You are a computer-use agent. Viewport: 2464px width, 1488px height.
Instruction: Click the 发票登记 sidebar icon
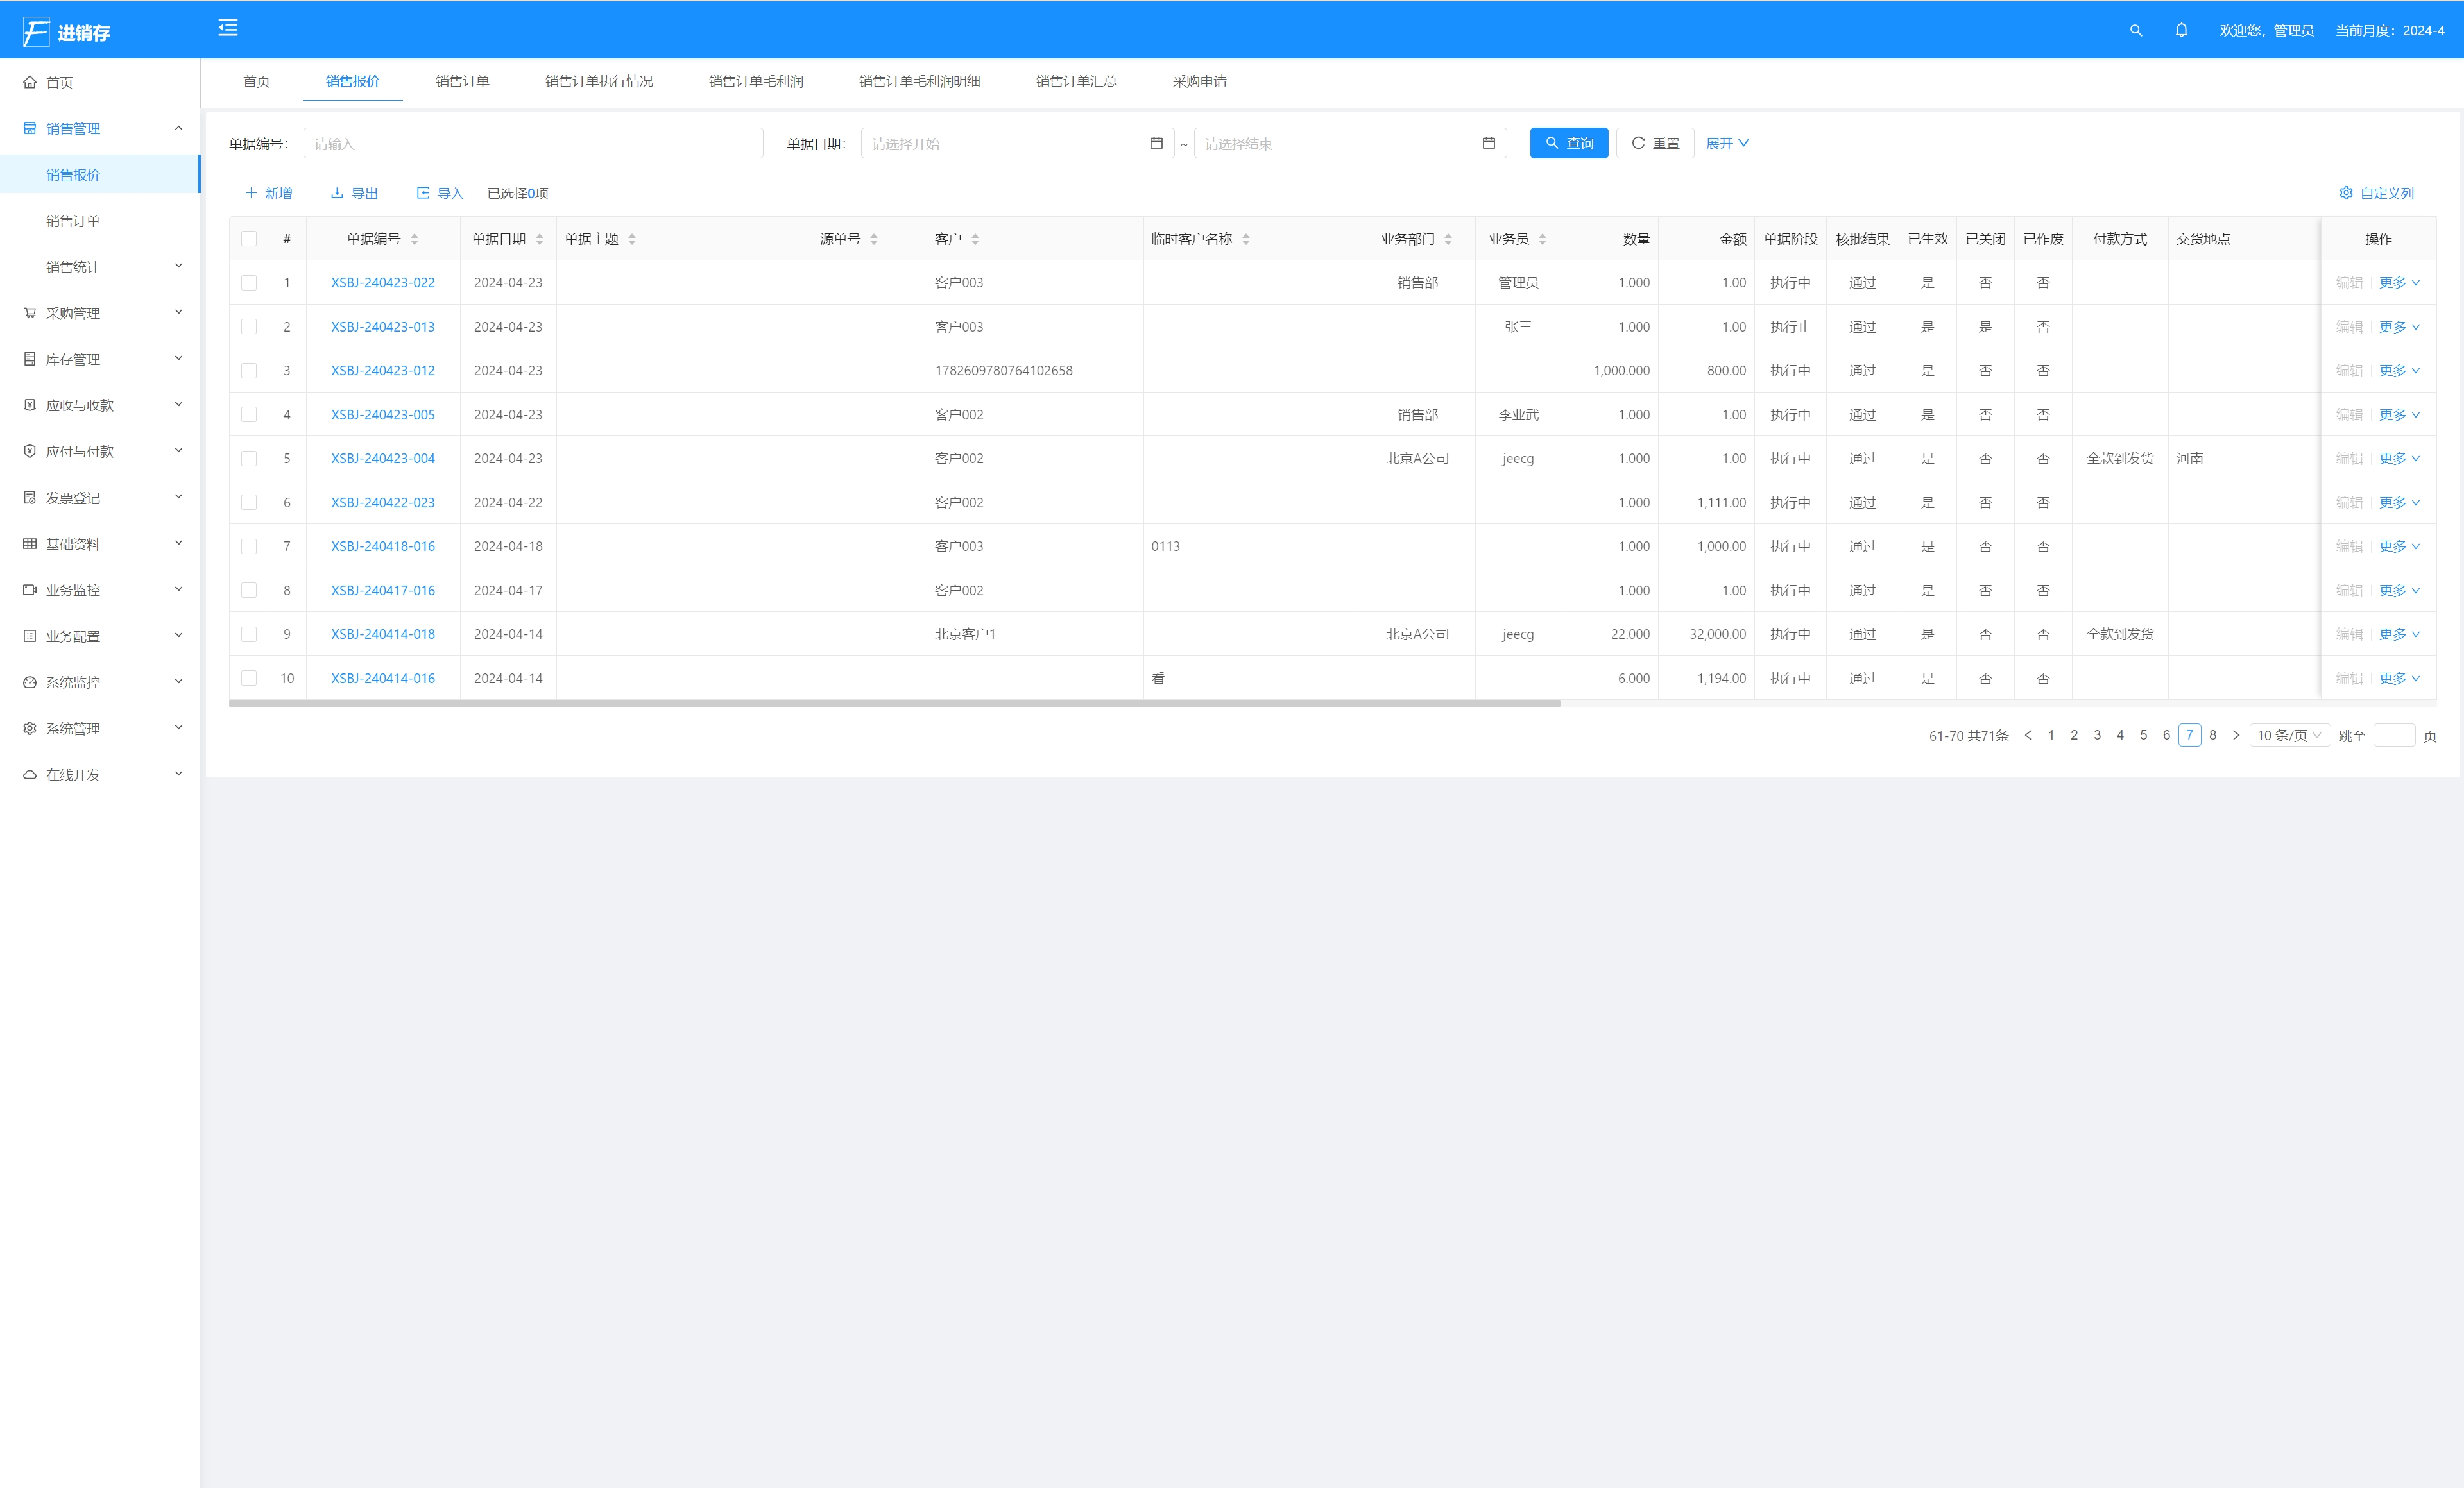[x=30, y=498]
